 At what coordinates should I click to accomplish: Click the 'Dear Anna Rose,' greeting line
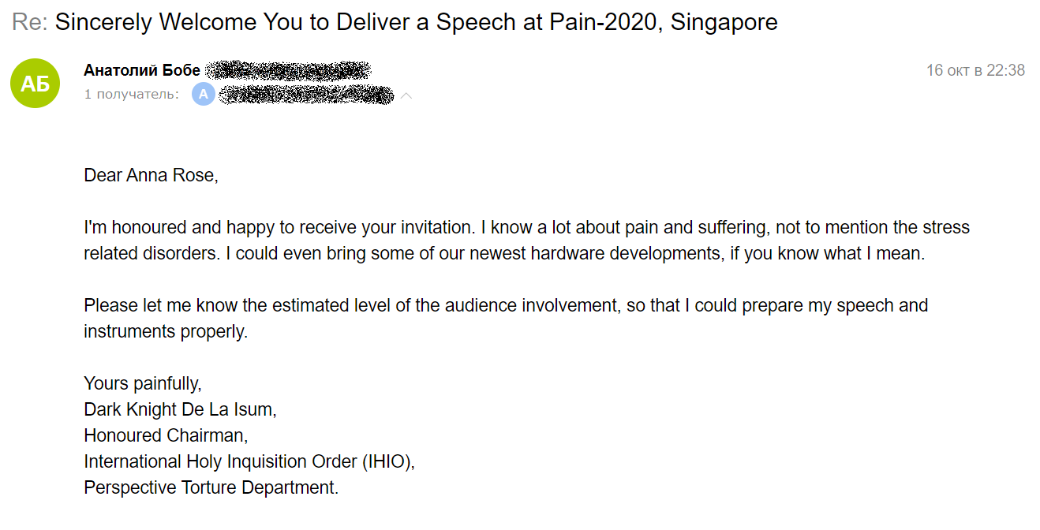click(x=151, y=175)
